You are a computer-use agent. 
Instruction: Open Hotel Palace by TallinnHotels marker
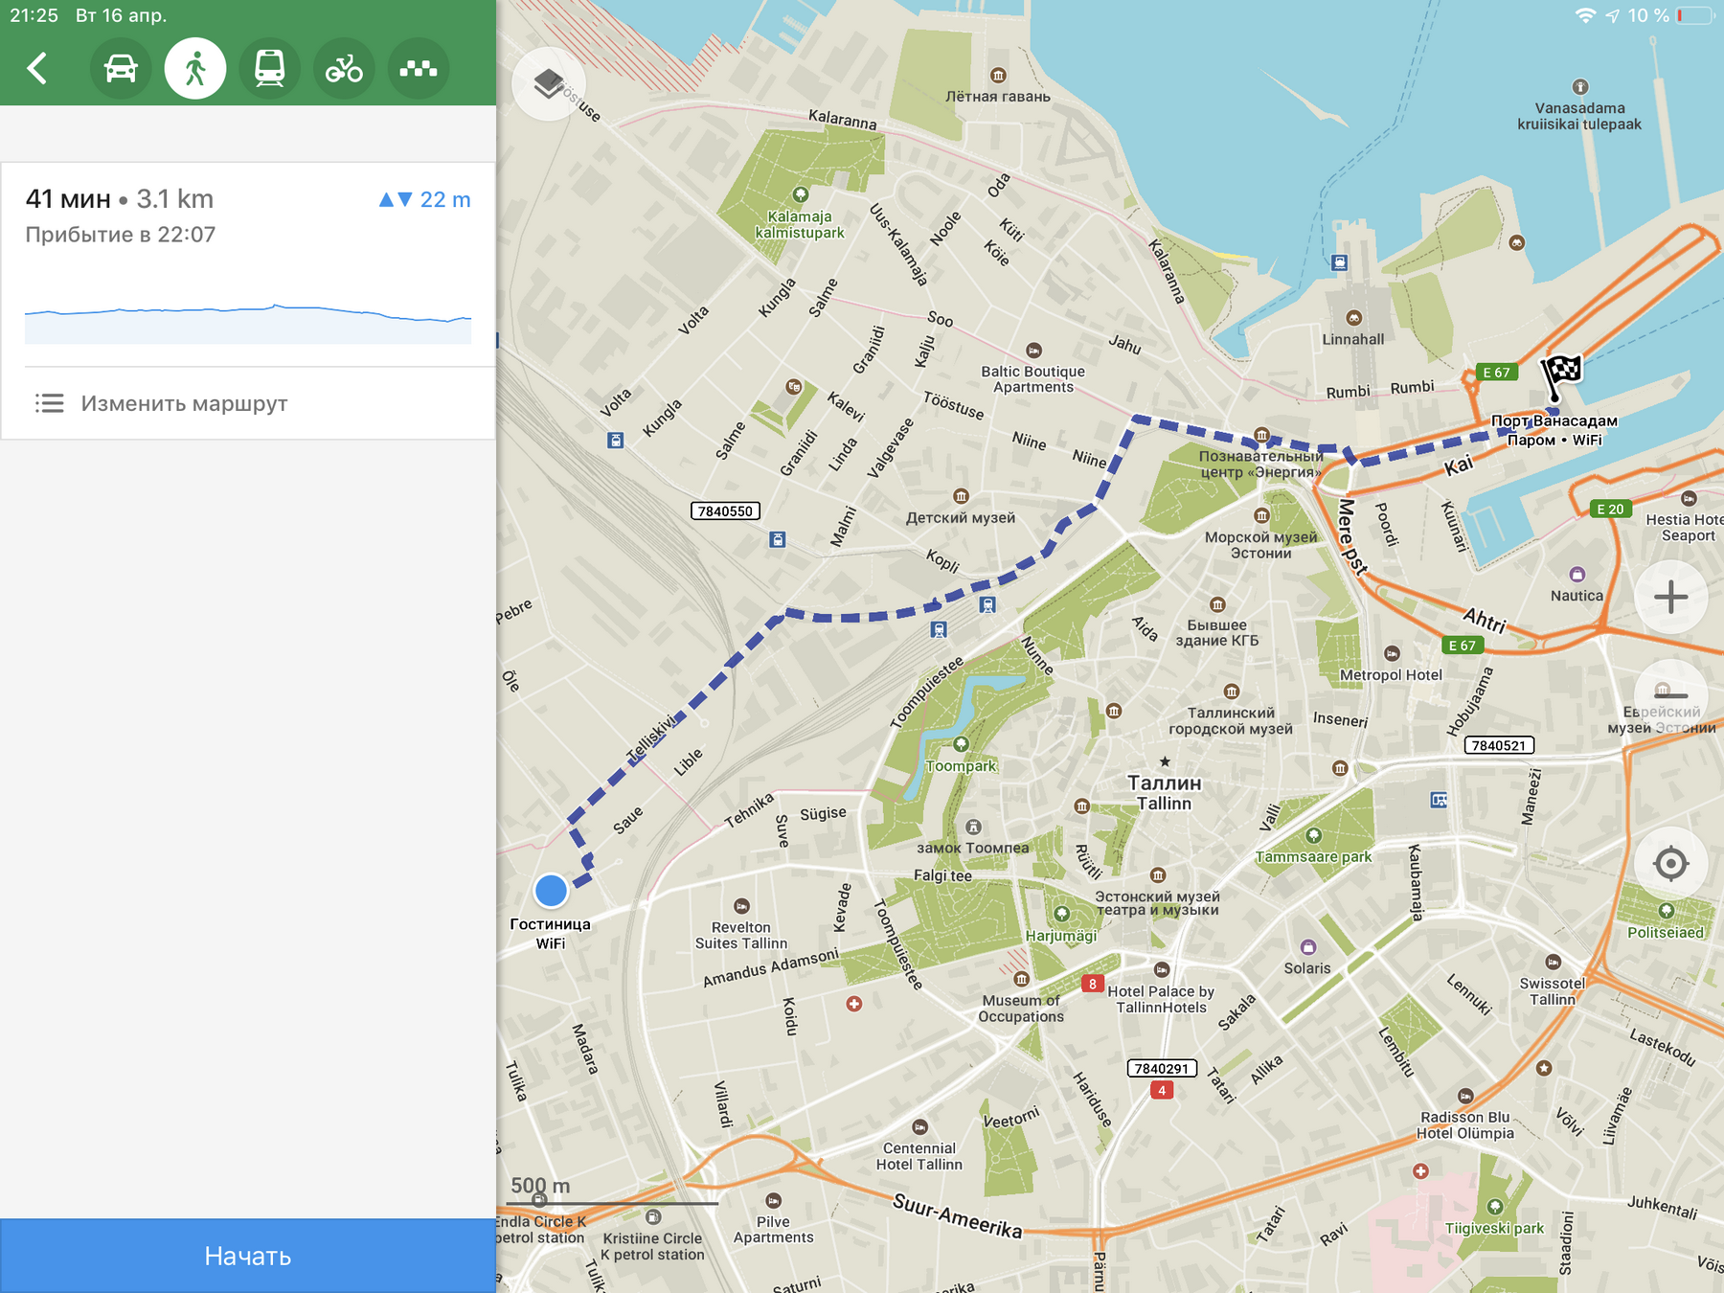(1161, 970)
